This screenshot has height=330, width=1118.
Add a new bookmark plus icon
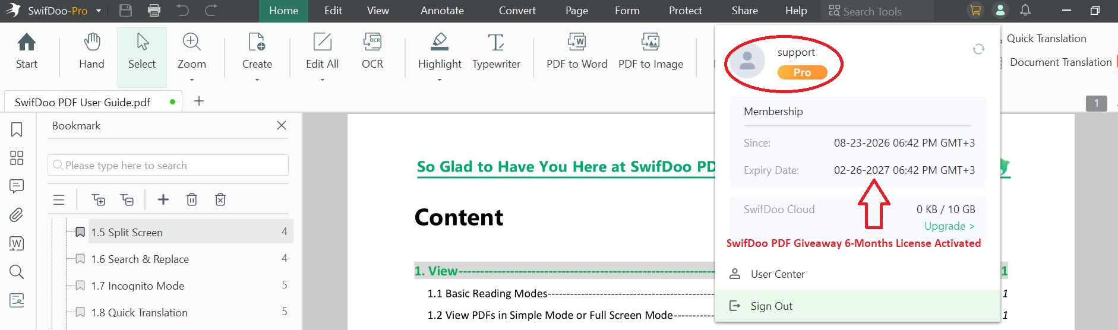coord(163,199)
